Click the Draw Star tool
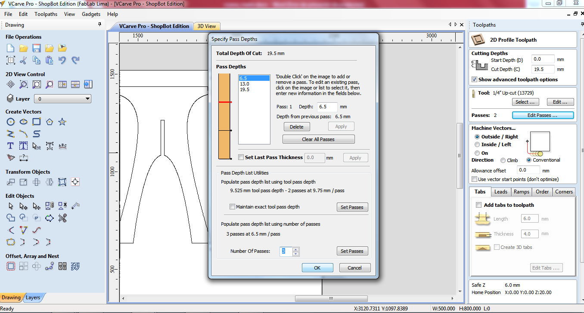The height and width of the screenshot is (313, 584). click(x=62, y=122)
